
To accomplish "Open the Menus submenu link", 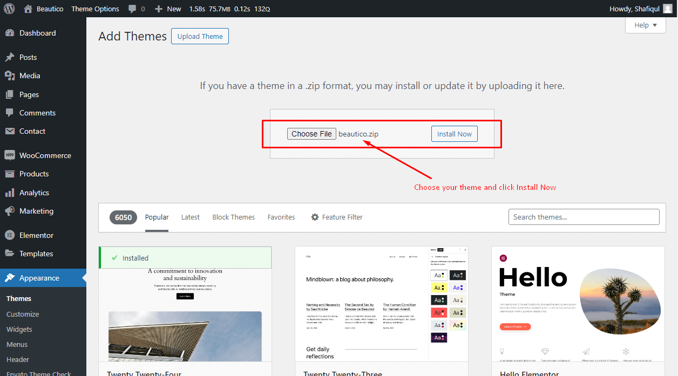I will (x=17, y=344).
